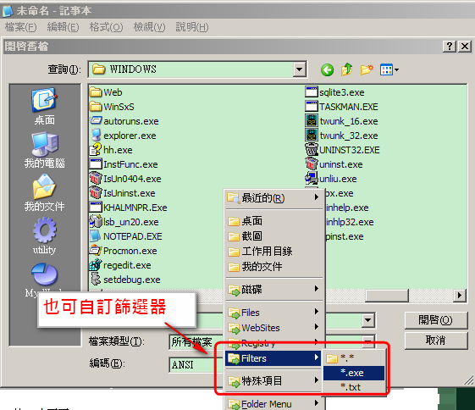Select regedit.exe file

pos(120,265)
